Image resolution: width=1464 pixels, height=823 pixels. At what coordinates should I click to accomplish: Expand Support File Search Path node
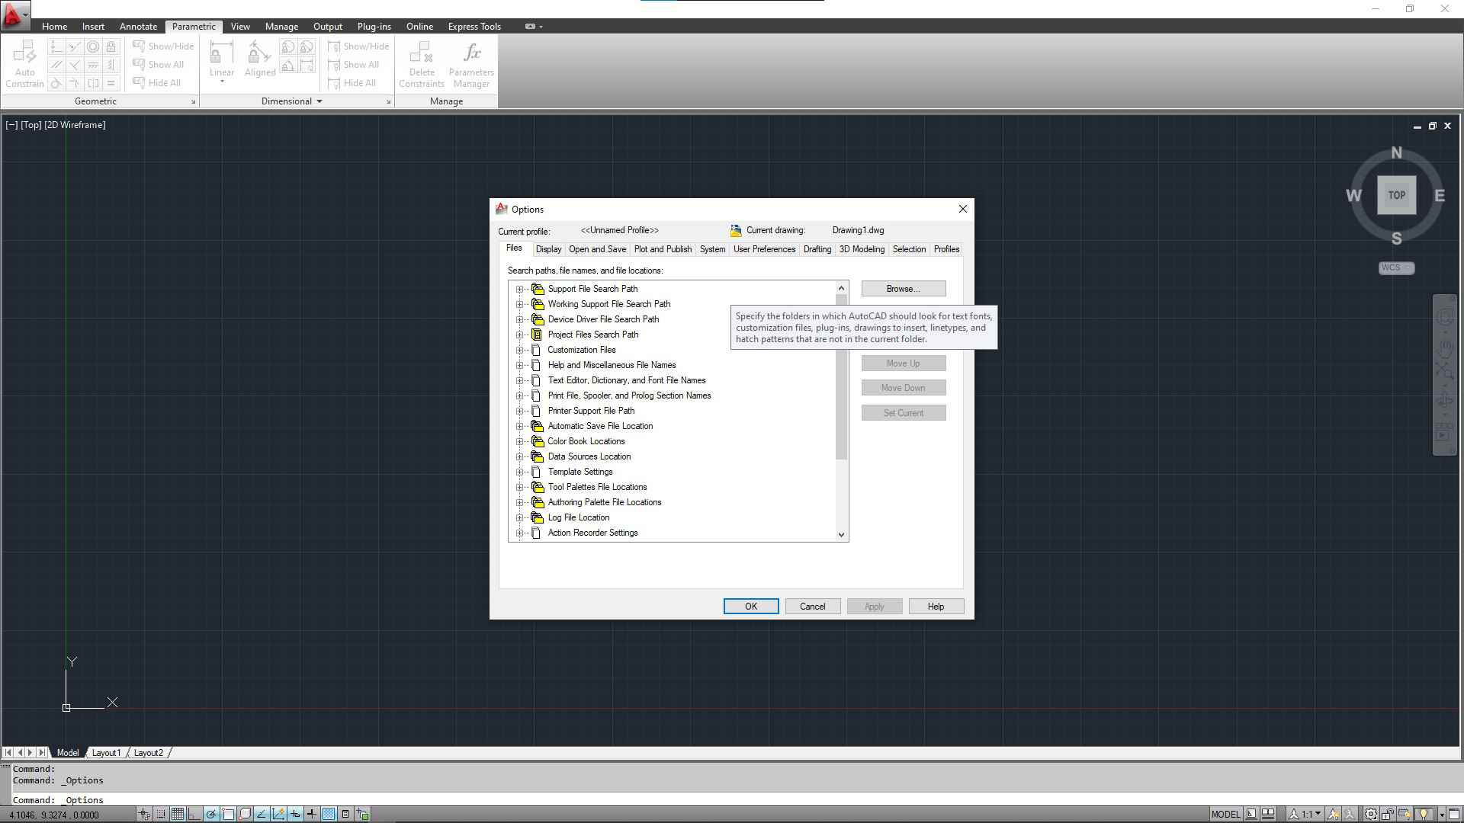click(x=520, y=289)
